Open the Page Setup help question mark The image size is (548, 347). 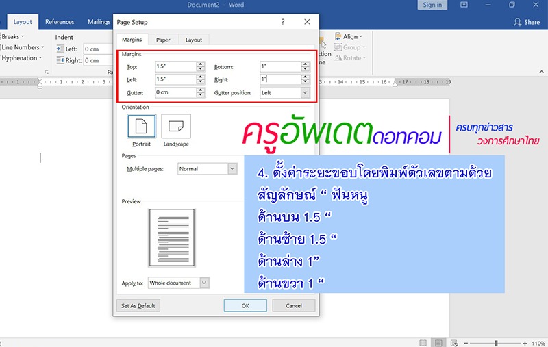[x=283, y=22]
